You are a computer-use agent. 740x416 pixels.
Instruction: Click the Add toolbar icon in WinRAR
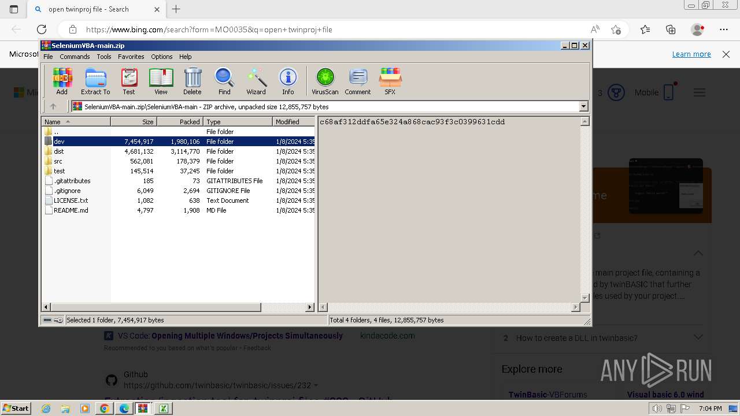pyautogui.click(x=62, y=81)
